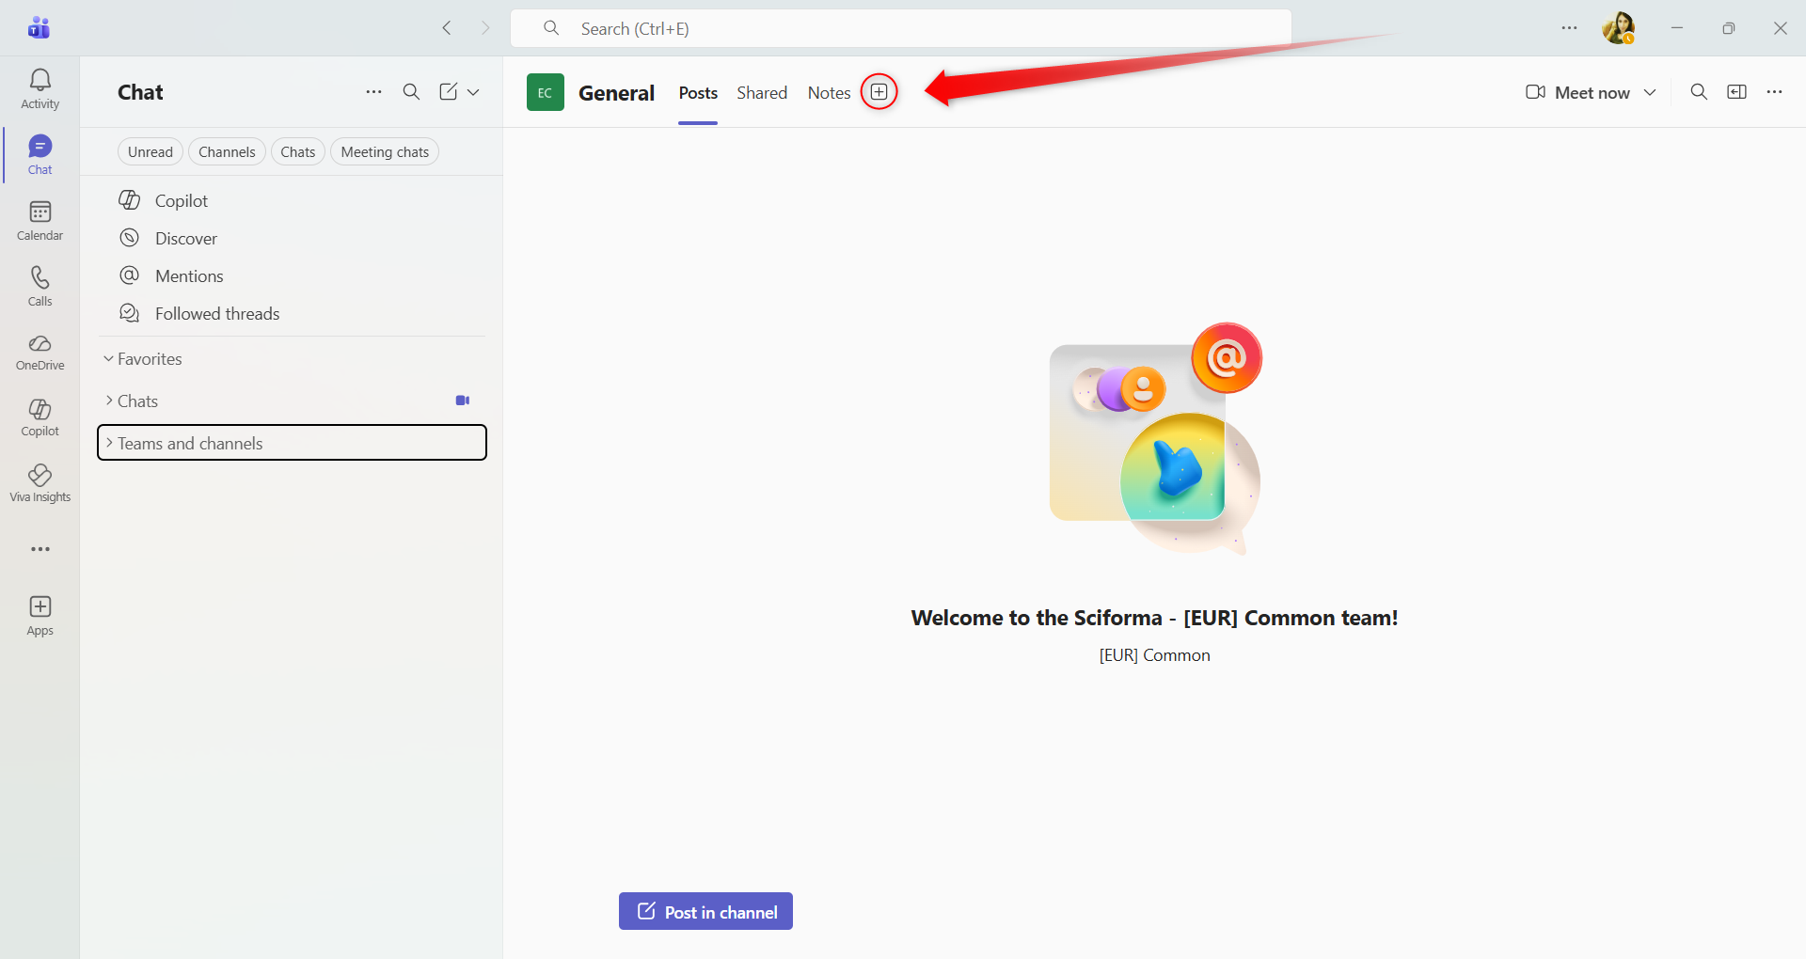Start a new chat message

pyautogui.click(x=449, y=92)
